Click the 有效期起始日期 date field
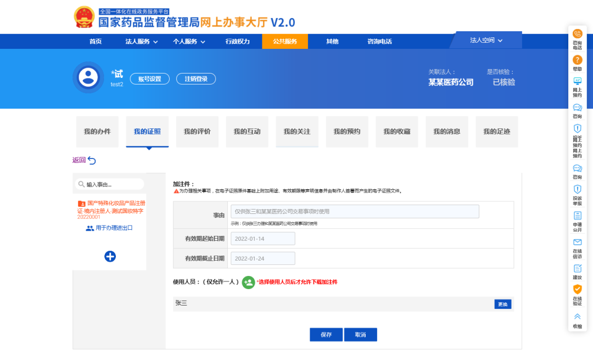The image size is (593, 356). click(x=262, y=239)
